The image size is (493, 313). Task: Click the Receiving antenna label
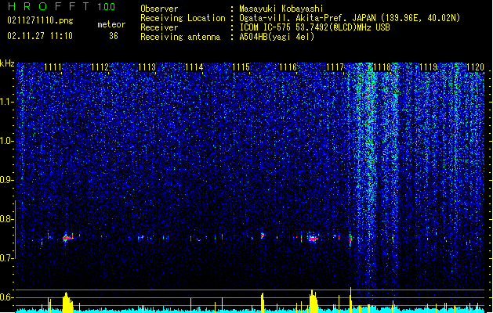click(180, 37)
